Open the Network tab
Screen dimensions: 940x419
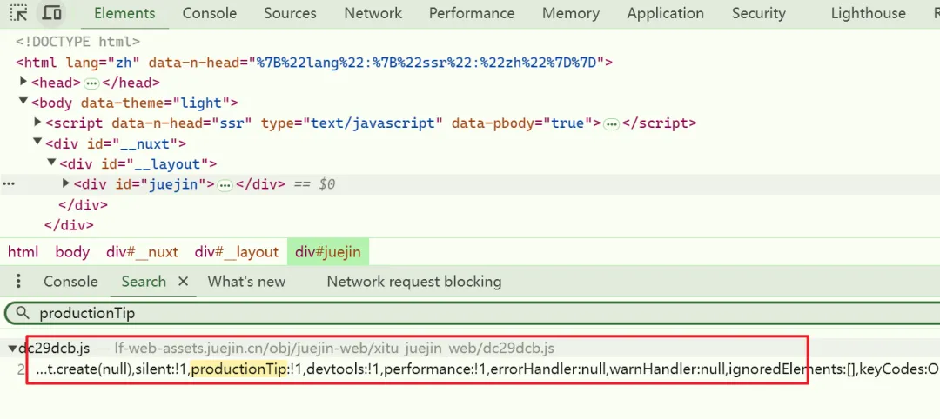[x=373, y=13]
